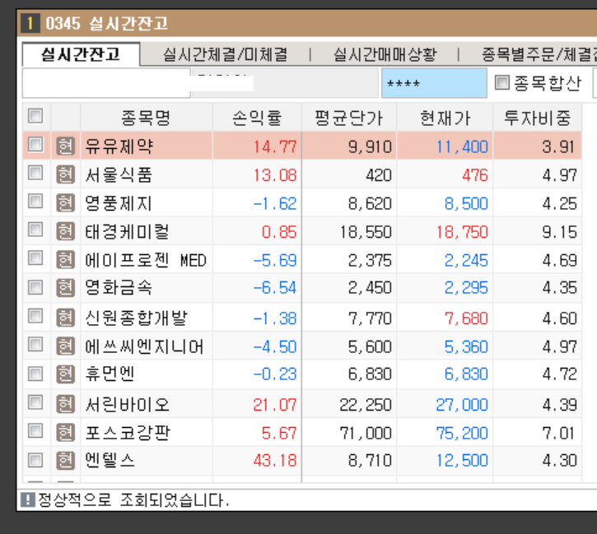
Task: Open the 실시간매매상황 tab
Action: pyautogui.click(x=385, y=55)
